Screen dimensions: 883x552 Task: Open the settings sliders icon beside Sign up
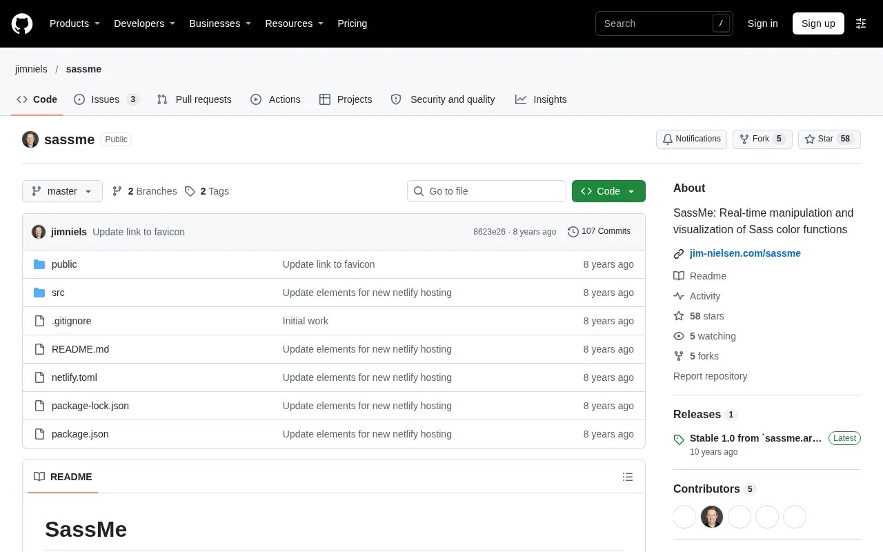[x=861, y=23]
